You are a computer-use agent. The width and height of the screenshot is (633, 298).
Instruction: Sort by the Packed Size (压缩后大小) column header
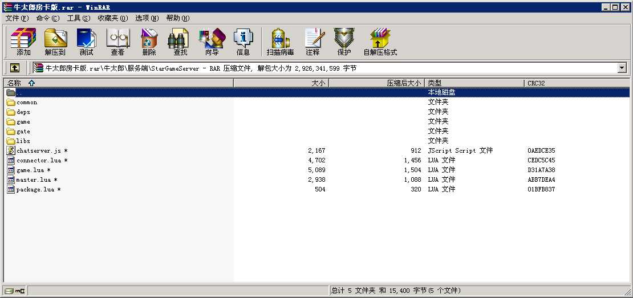[377, 83]
